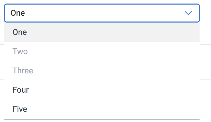Click the list entry labeled "Four"

(21, 90)
